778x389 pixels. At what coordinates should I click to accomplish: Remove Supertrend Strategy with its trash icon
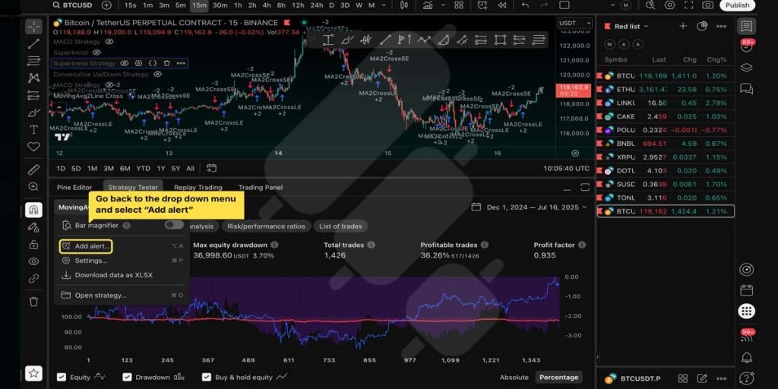coord(166,63)
